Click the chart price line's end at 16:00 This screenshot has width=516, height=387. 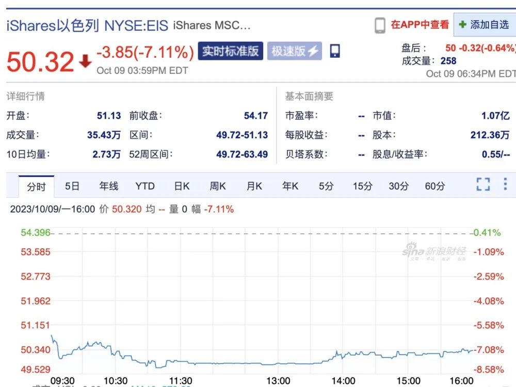click(x=472, y=351)
